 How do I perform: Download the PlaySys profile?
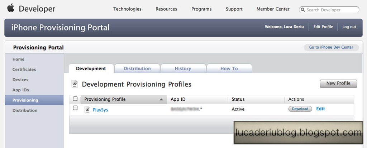click(300, 109)
